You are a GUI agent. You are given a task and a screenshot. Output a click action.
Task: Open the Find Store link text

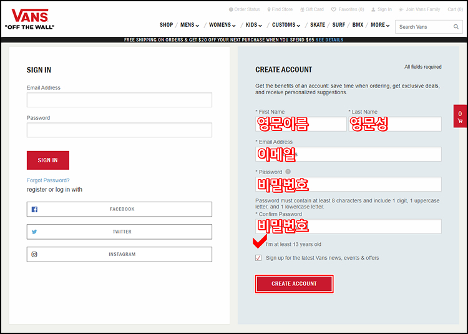[x=282, y=9]
